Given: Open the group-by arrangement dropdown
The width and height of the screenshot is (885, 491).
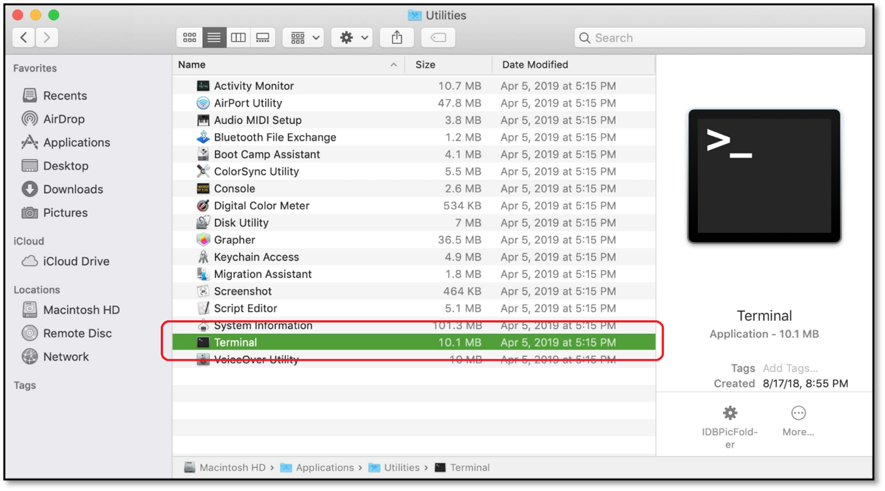Looking at the screenshot, I should (x=304, y=38).
